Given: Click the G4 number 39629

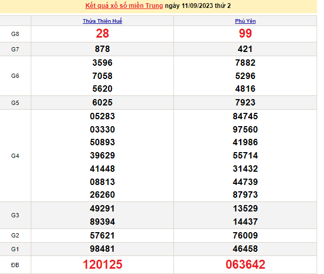Looking at the screenshot, I should pyautogui.click(x=102, y=155).
